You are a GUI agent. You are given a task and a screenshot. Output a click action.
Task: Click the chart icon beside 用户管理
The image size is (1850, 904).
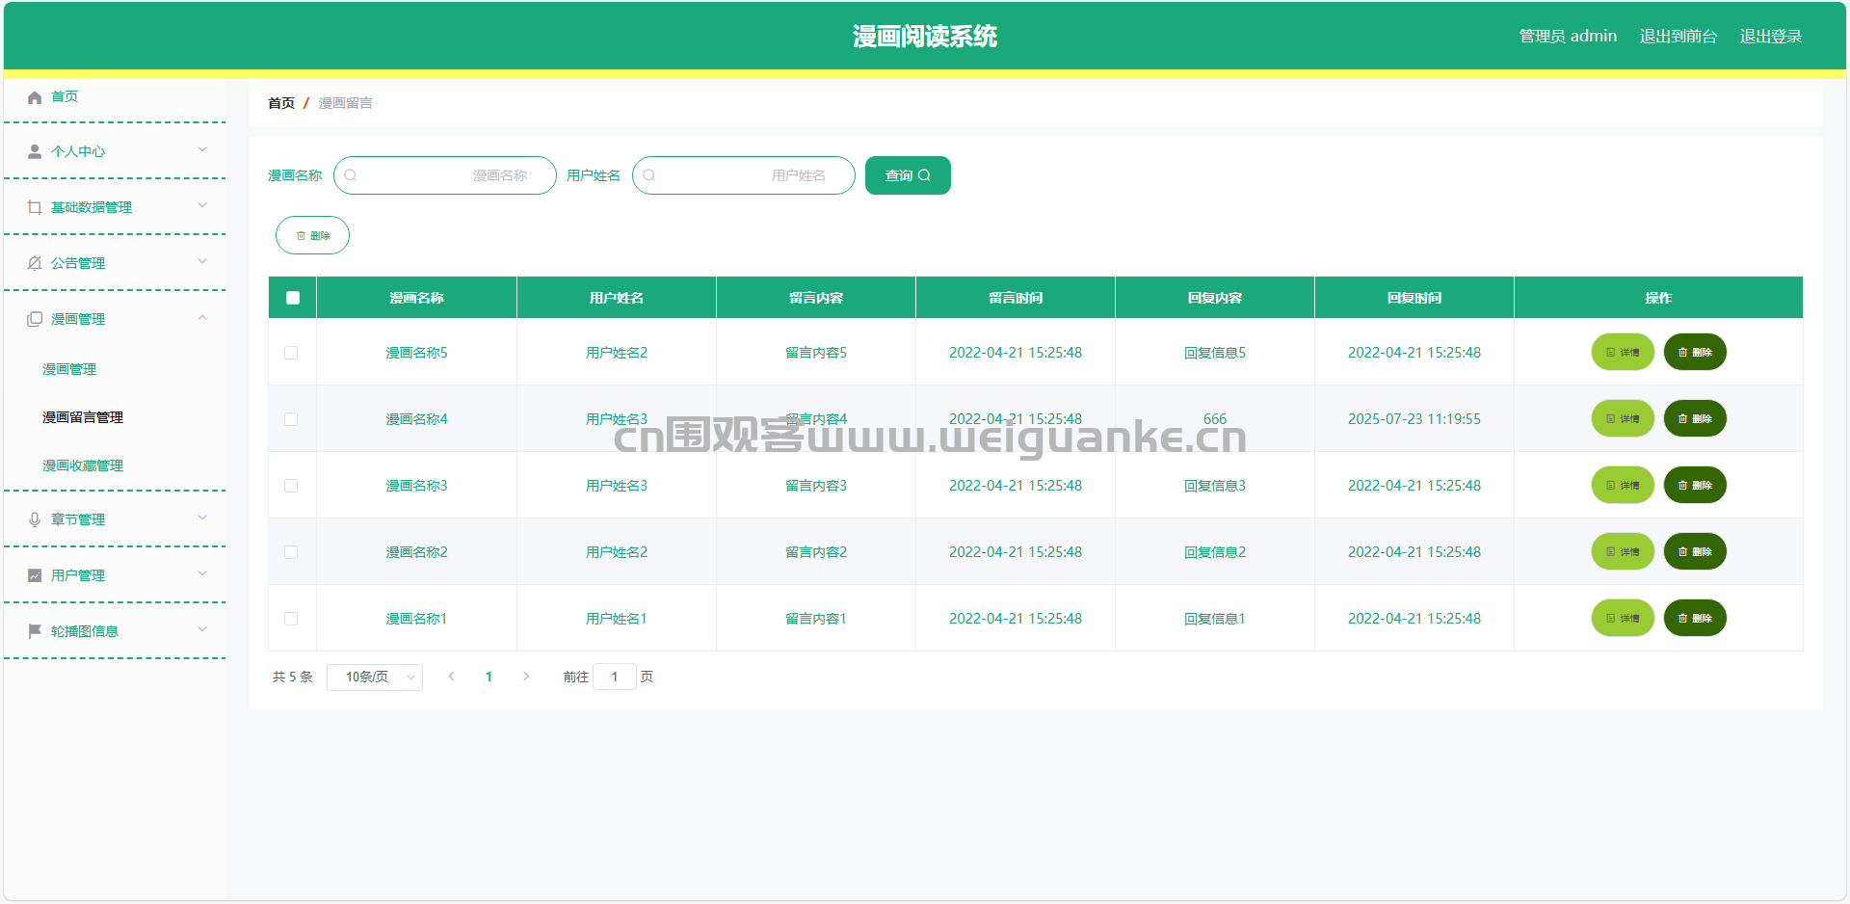click(x=35, y=576)
